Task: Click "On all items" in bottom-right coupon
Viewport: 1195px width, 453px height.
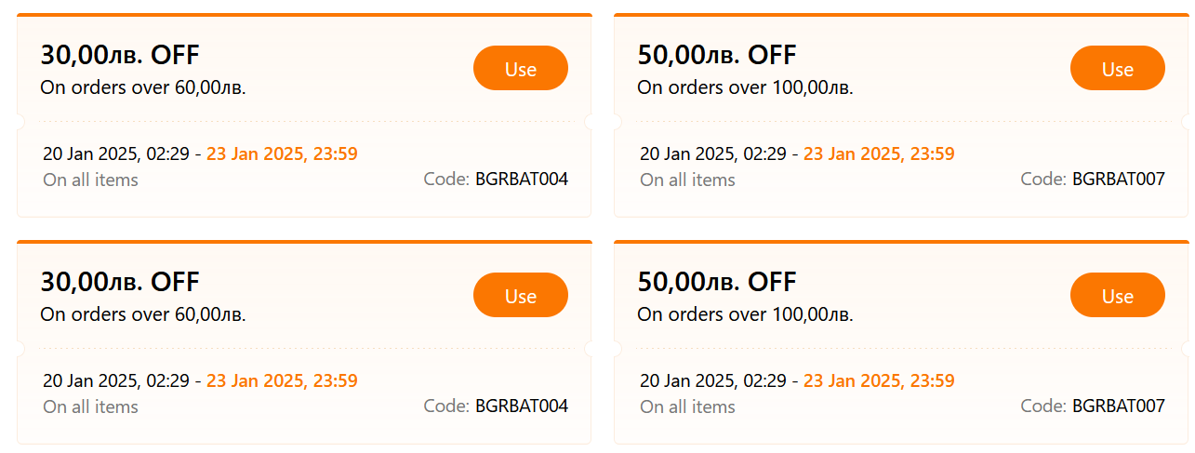Action: [687, 407]
